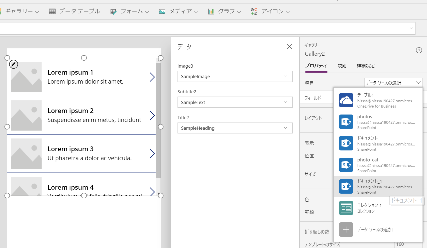Open the メディア dropdown menu
The width and height of the screenshot is (427, 248).
[178, 11]
